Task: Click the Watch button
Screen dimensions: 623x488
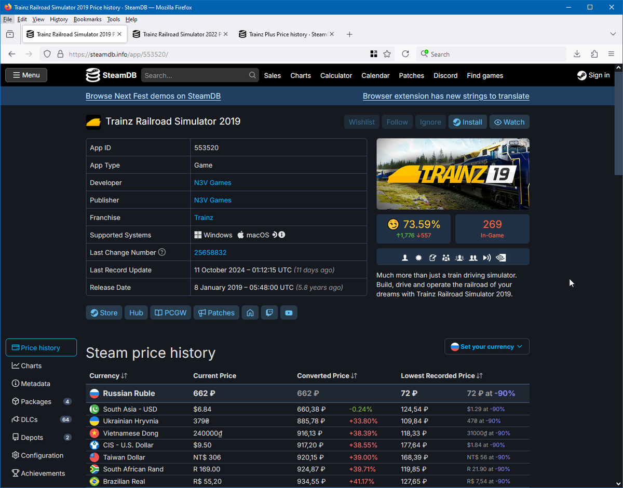Action: [509, 122]
